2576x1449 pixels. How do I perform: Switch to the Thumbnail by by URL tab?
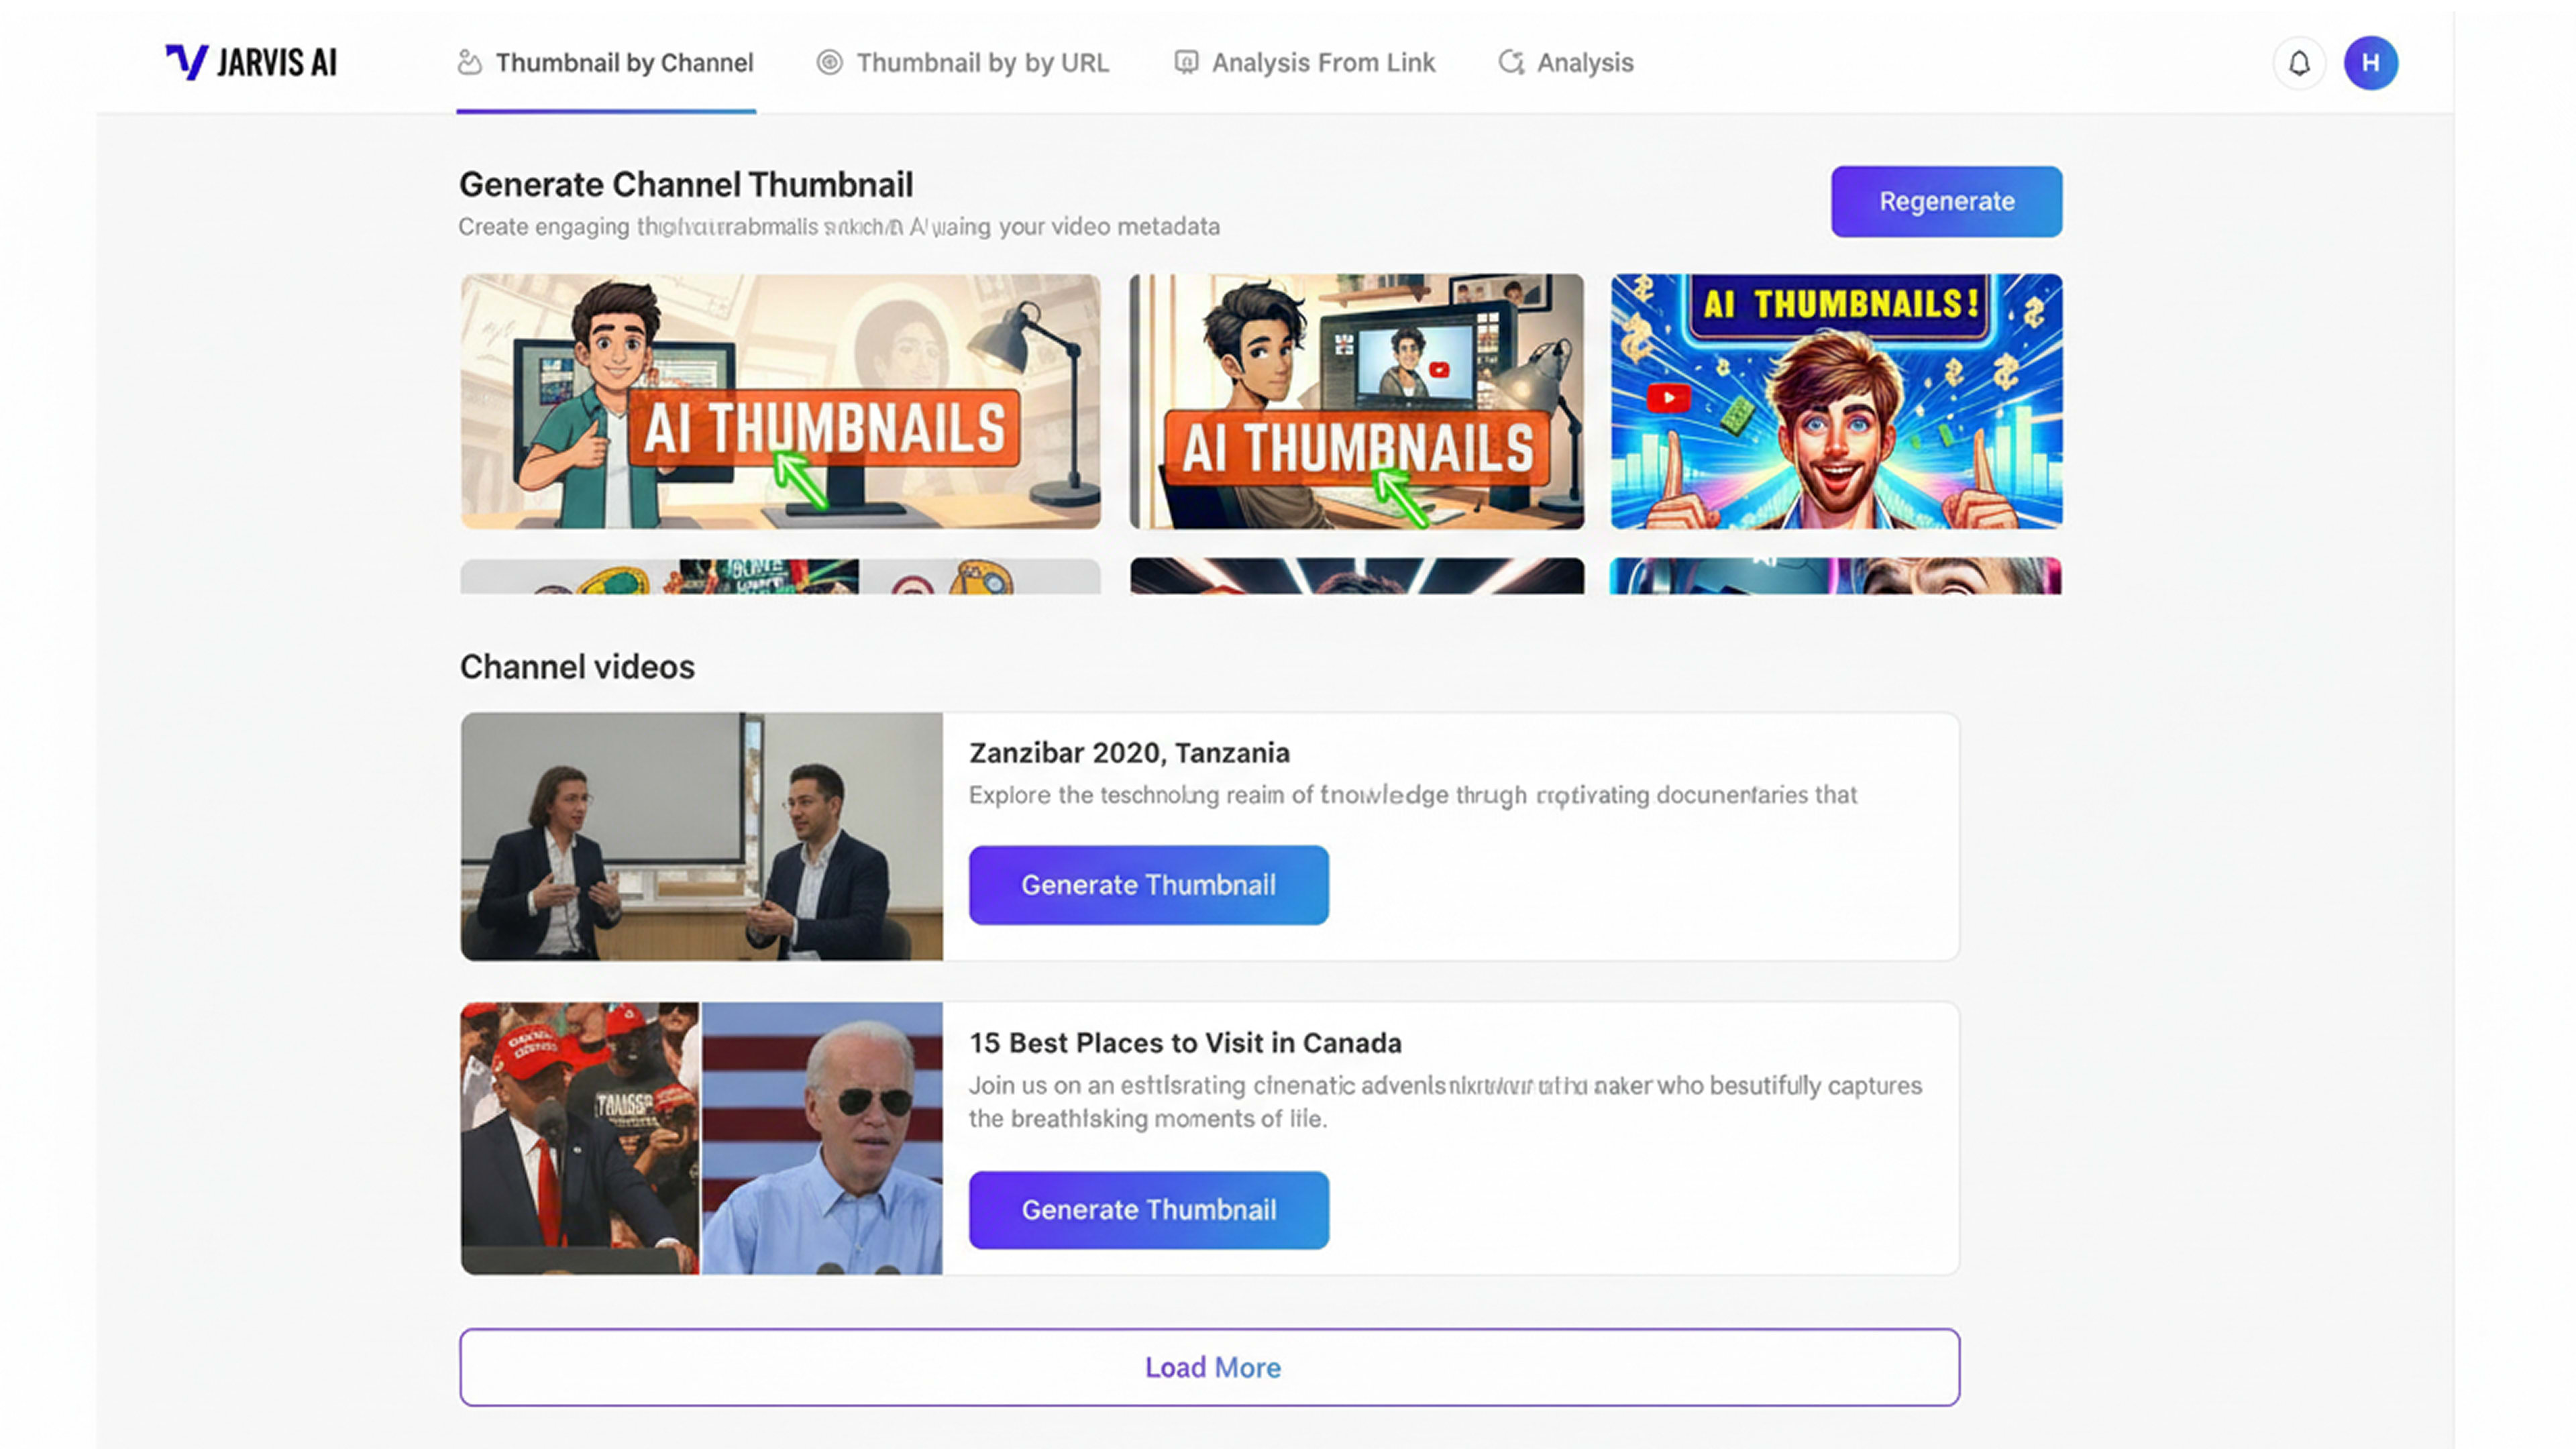coord(982,62)
